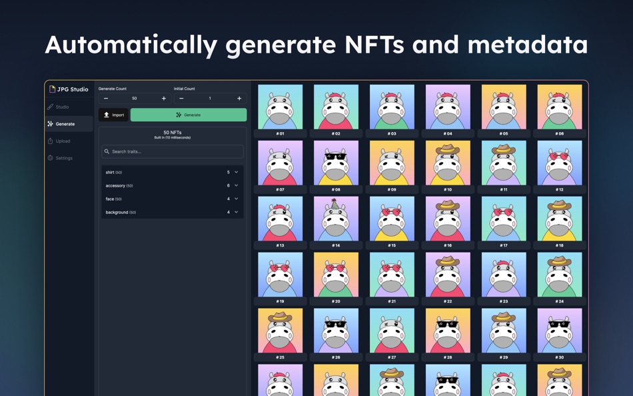Open the cowboy hat NFT #10
The image size is (633, 396).
448,163
